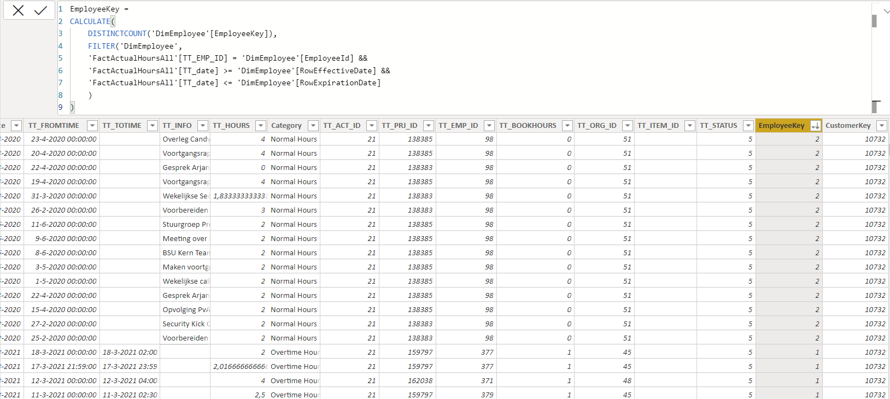Open the TT_EMP_ID column filter dropdown

coord(489,126)
